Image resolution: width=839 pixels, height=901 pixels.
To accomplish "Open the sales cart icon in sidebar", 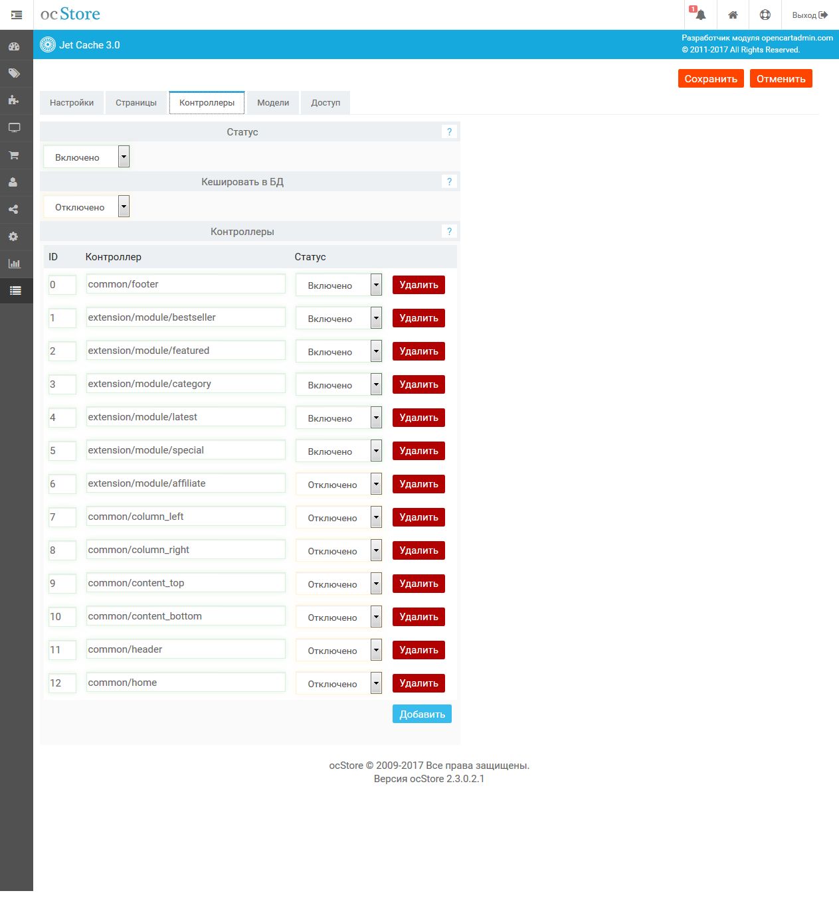I will tap(14, 155).
